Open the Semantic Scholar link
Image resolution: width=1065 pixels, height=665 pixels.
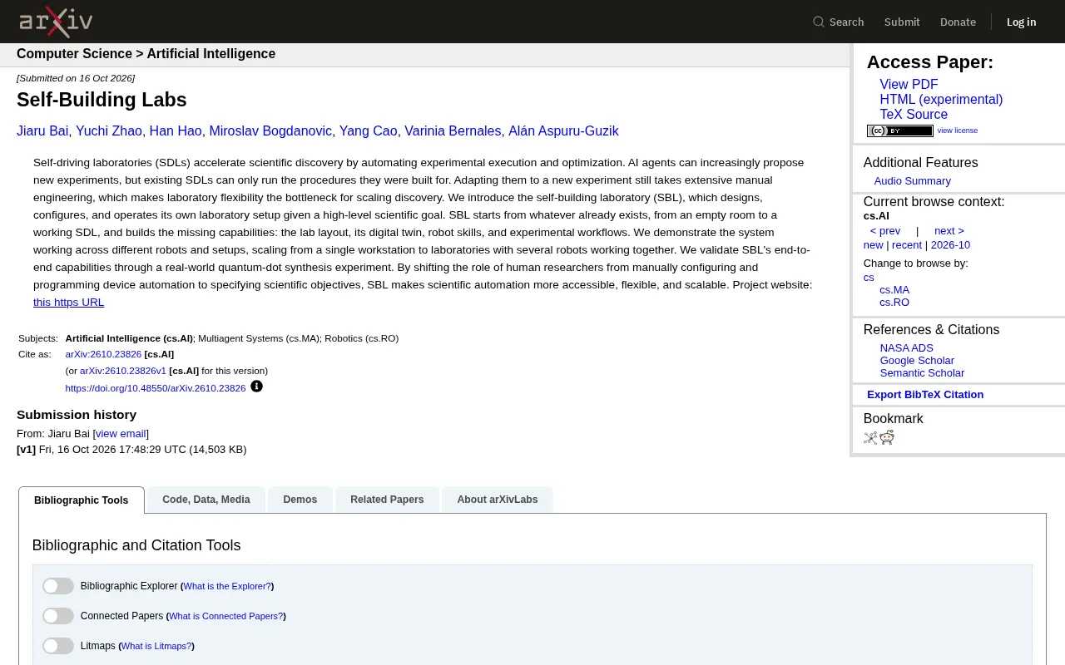click(922, 373)
